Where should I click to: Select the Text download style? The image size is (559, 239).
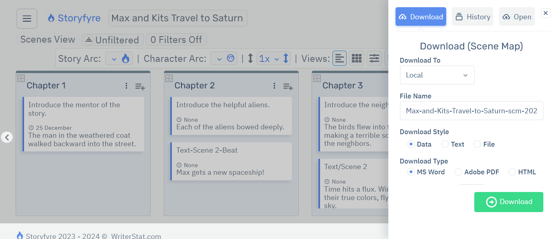tap(445, 144)
